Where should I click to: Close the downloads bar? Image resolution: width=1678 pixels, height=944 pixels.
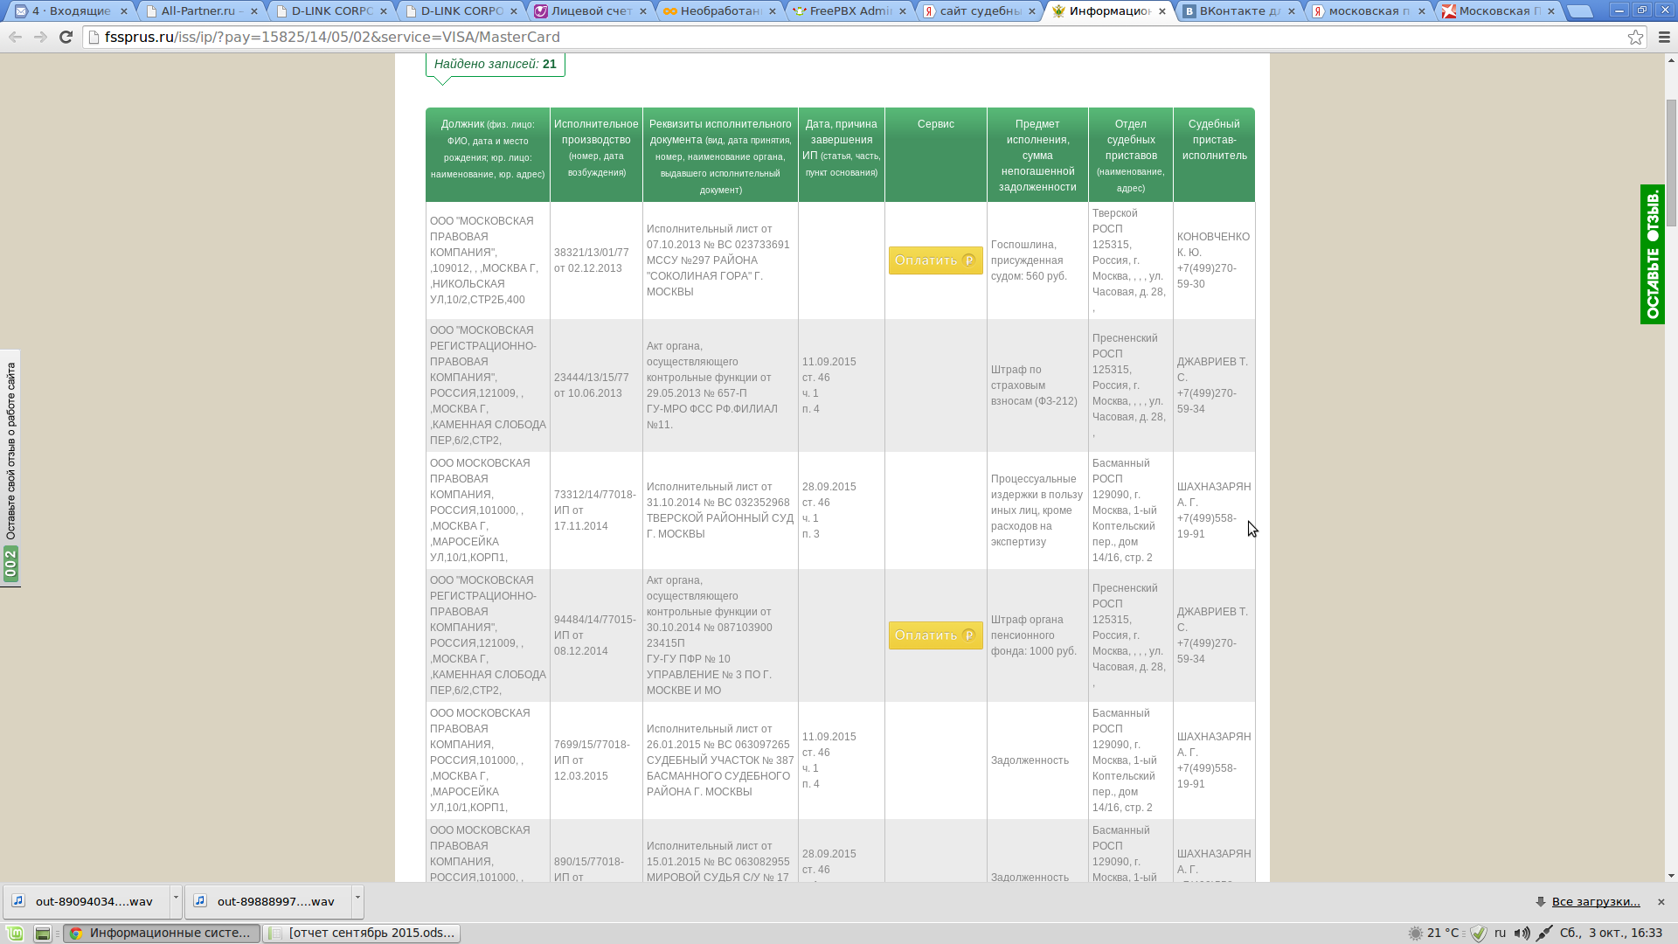click(1661, 901)
